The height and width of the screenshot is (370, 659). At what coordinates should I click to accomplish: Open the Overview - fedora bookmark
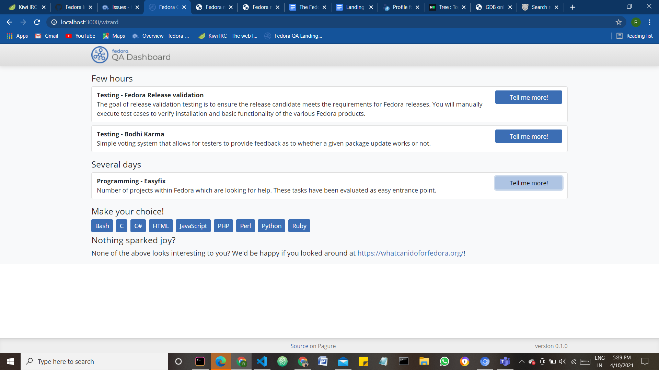(161, 36)
